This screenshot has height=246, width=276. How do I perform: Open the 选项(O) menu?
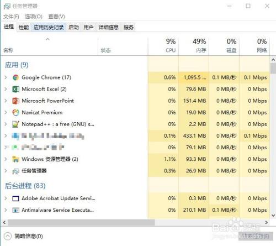pos(34,17)
